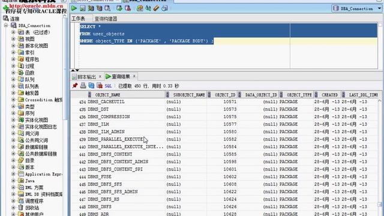Collapse the DBA_Connection tree node
The height and width of the screenshot is (216, 384).
6,25
